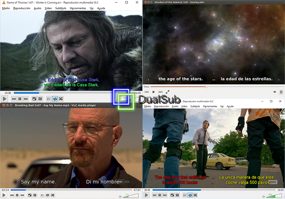Stop playback in Breaking Bad 5x07 window
The height and width of the screenshot is (199, 285).
coord(17,195)
